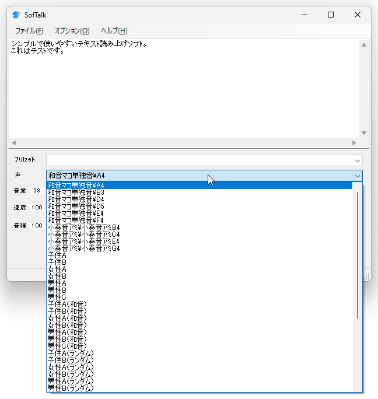Open the ヘルプ(H) menu

[x=114, y=31]
